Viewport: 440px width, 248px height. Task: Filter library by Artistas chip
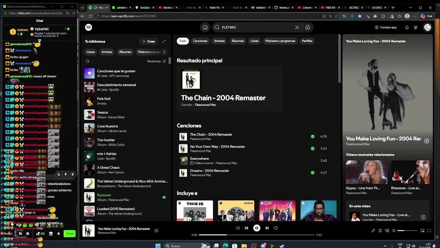(107, 52)
